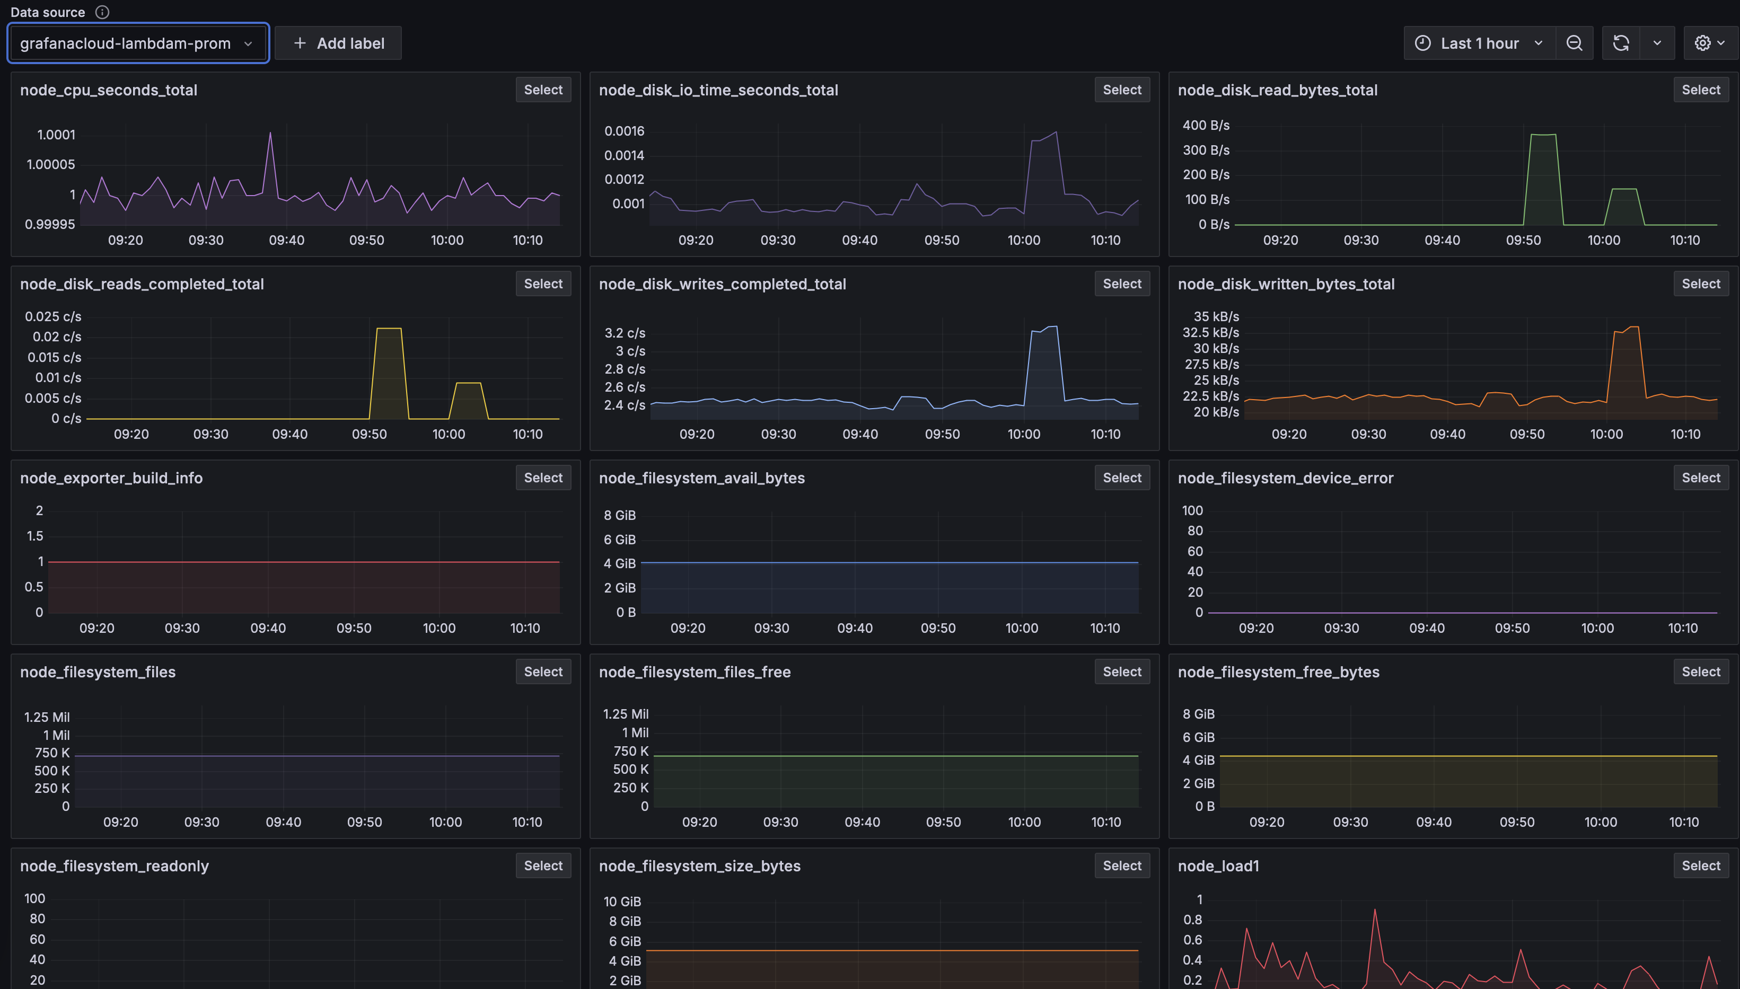The image size is (1740, 989).
Task: Select the node_cpu_seconds_total metric
Action: 543,90
